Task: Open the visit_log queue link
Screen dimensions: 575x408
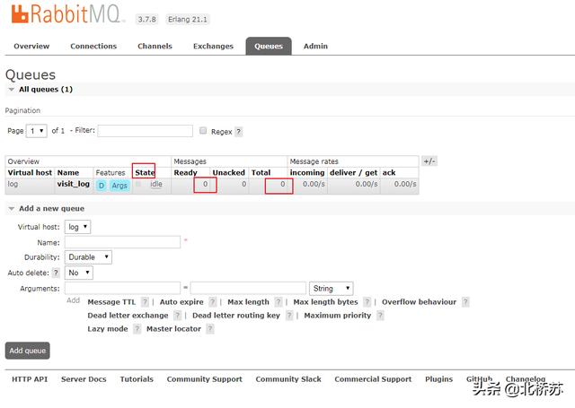Action: (x=74, y=184)
